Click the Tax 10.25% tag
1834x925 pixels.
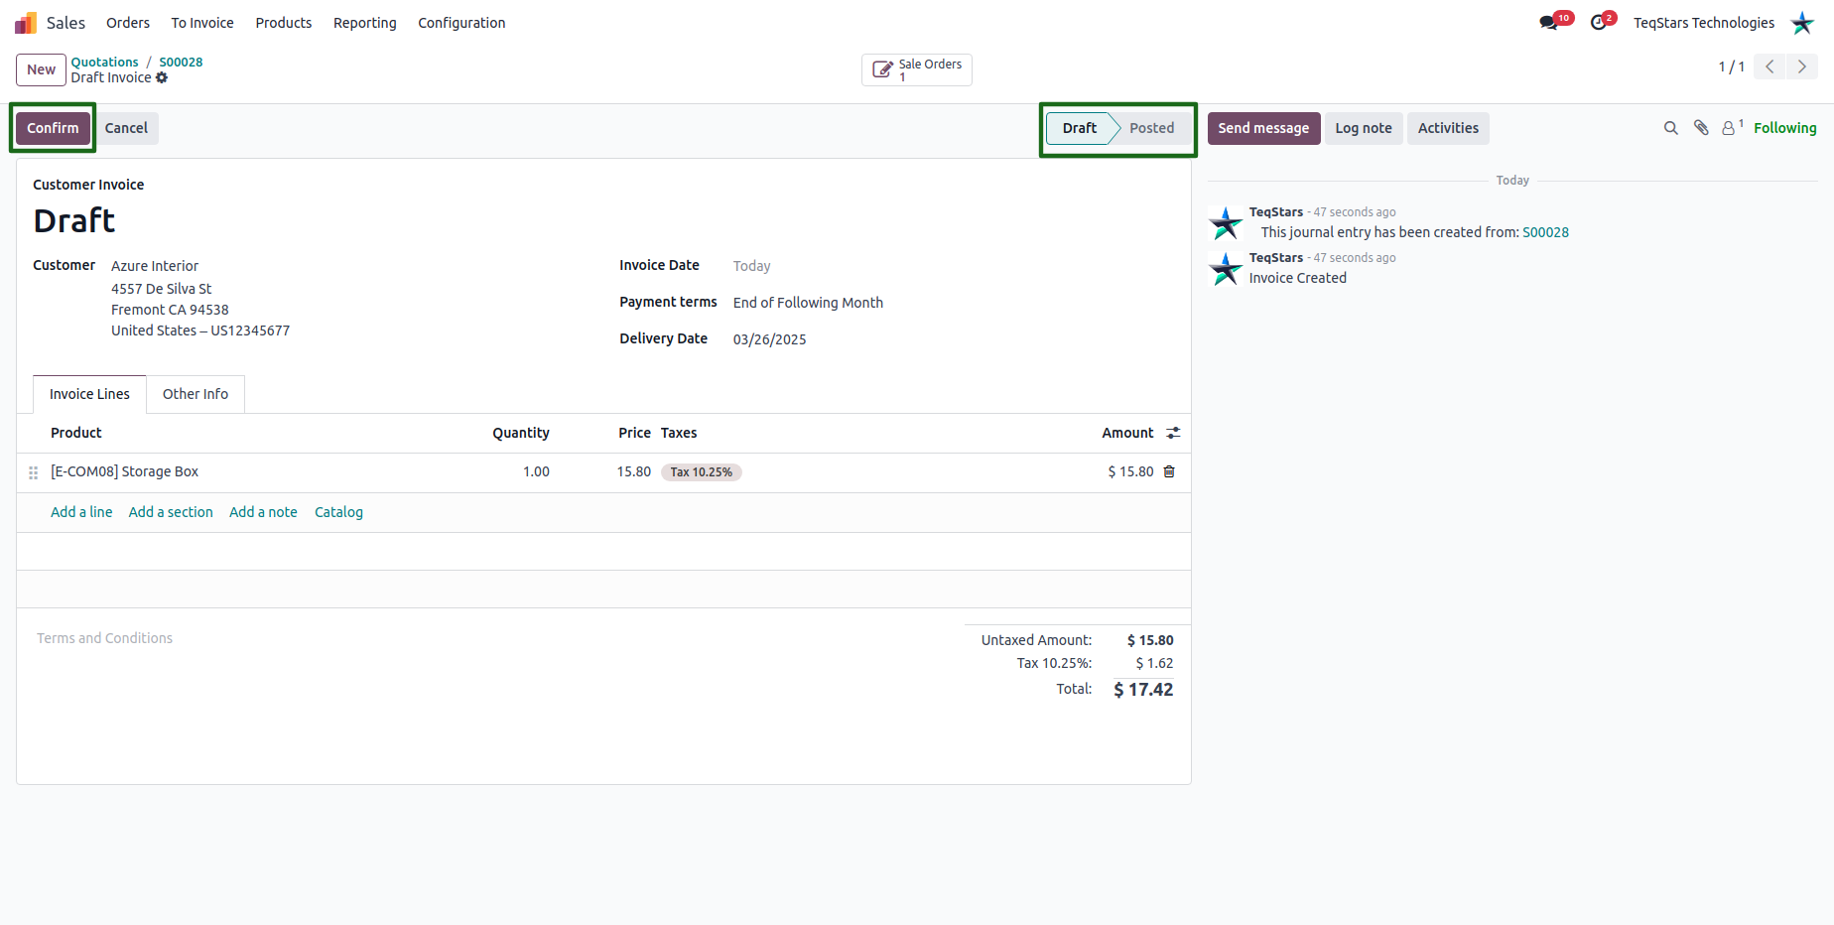pyautogui.click(x=701, y=472)
